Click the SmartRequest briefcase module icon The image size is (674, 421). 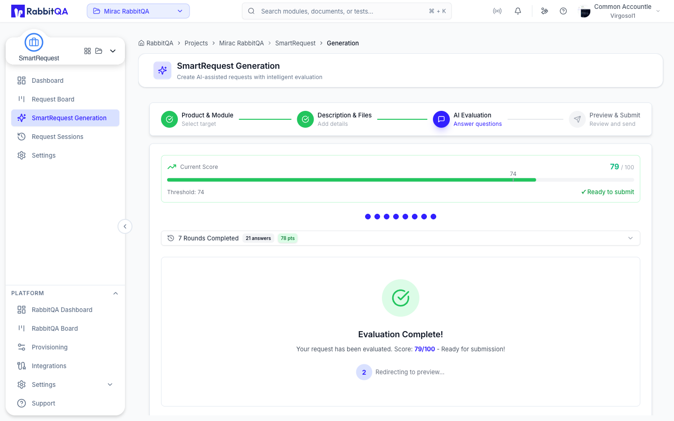(34, 43)
